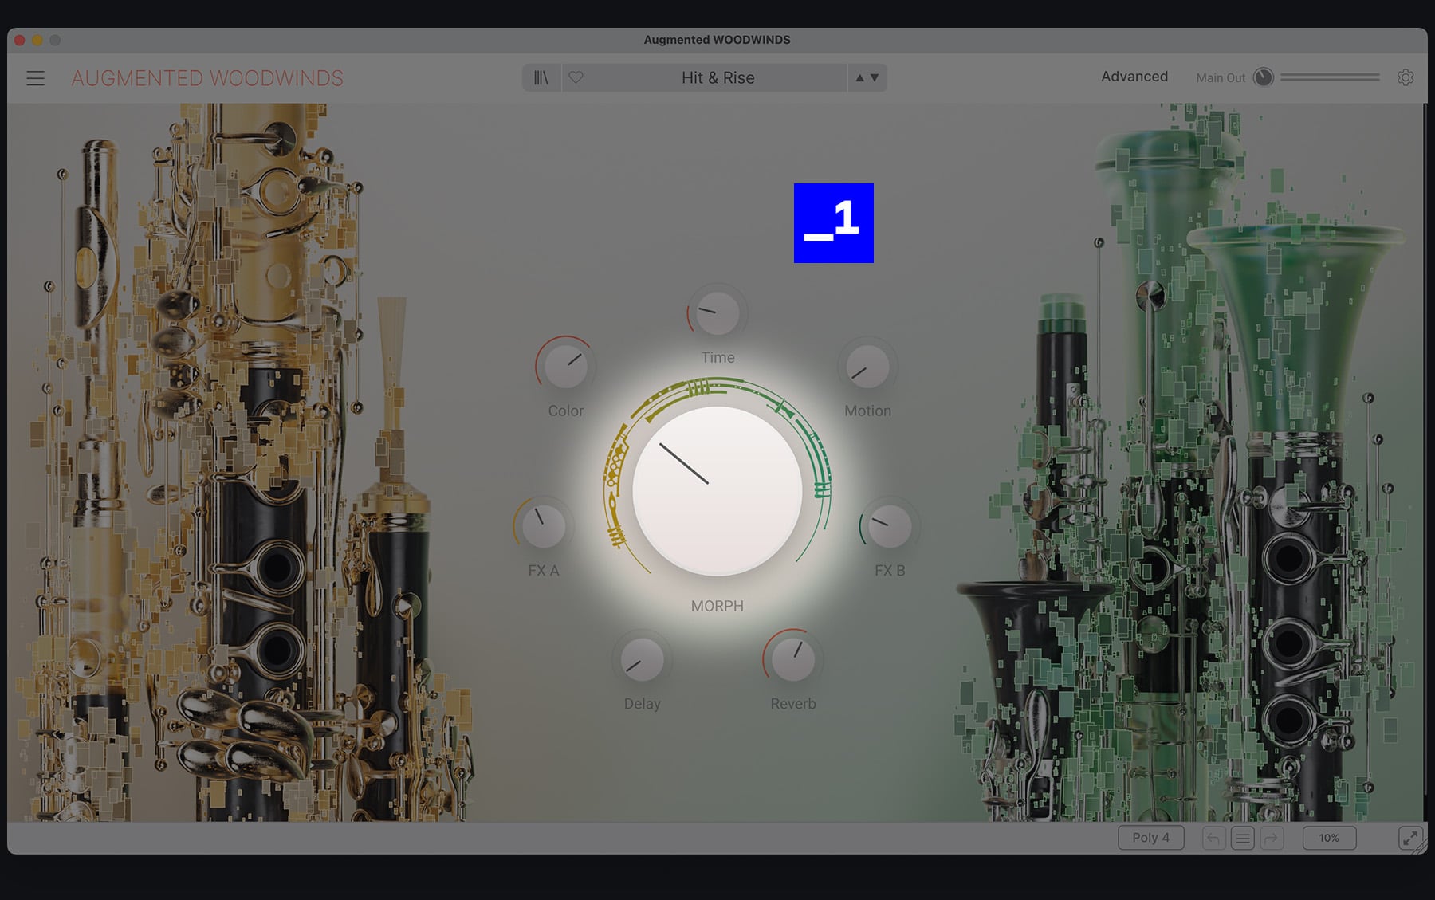Click the resize window handle icon
The height and width of the screenshot is (900, 1435).
[x=1410, y=838]
